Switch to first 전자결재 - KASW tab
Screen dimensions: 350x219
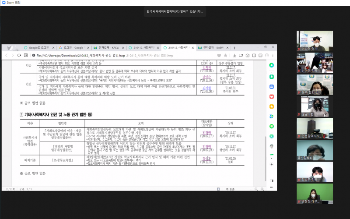click(x=109, y=48)
